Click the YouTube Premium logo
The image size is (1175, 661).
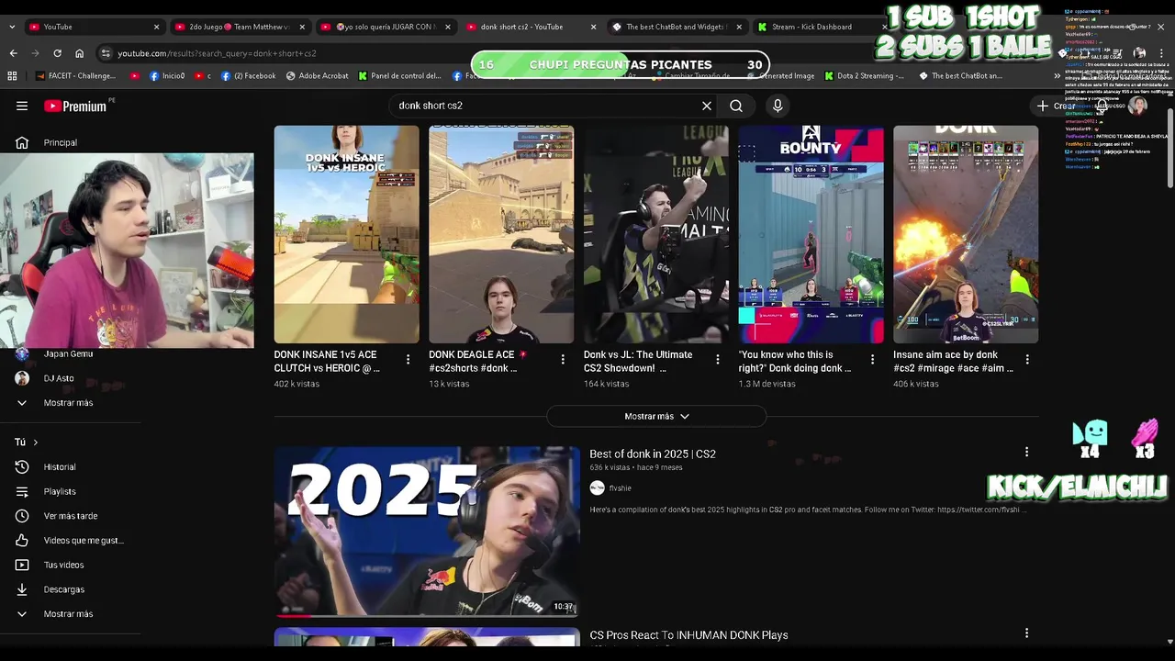[75, 106]
